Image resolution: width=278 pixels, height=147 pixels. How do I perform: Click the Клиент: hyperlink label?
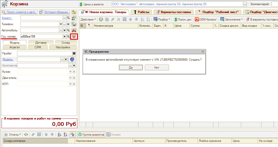(7, 18)
